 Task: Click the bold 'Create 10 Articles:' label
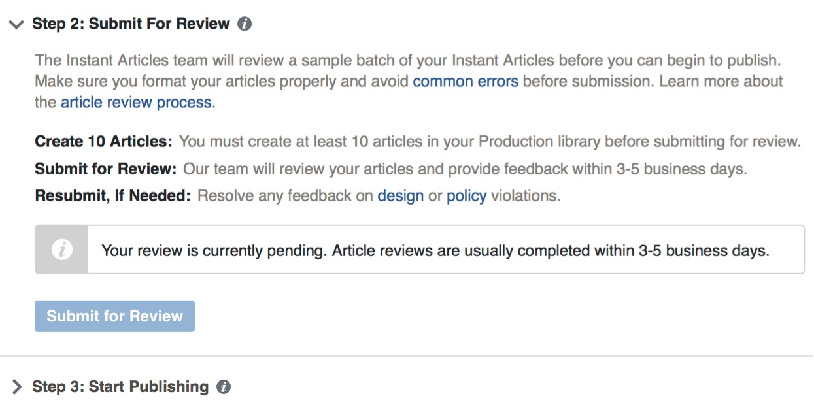(104, 142)
